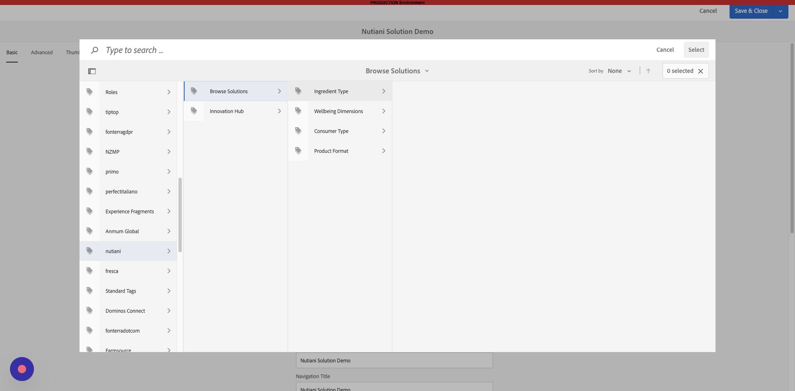Select the nutiani tag row
Screen dimensions: 795x391
click(128, 251)
